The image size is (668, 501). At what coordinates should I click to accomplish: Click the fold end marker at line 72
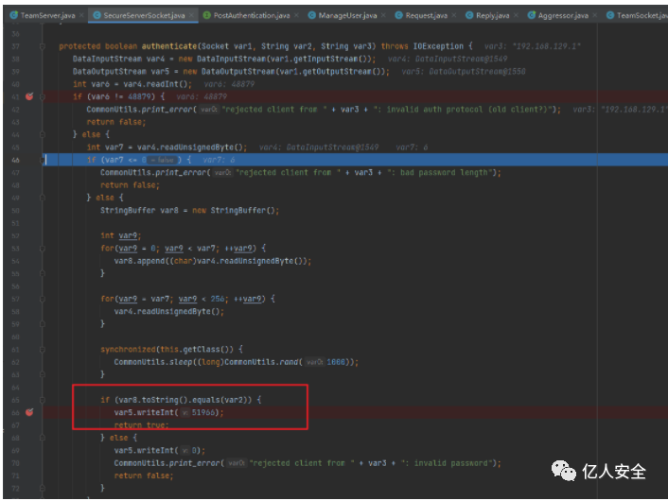coord(43,488)
